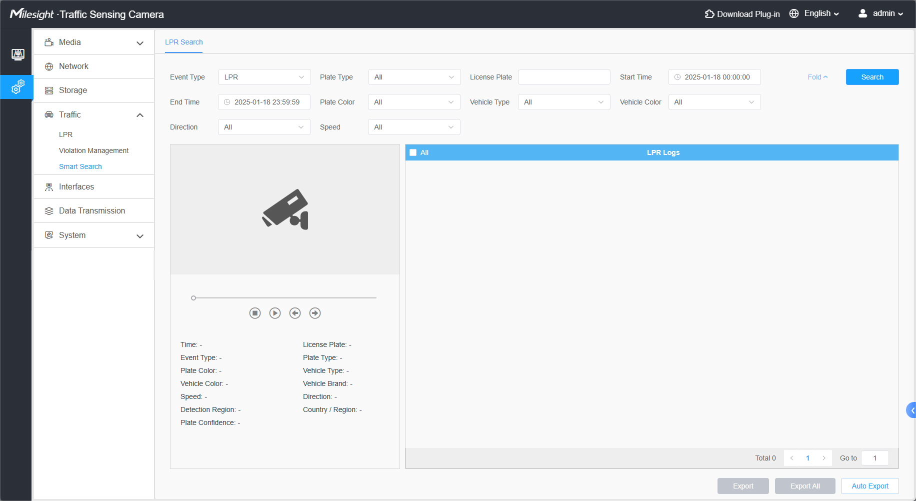Click the Start Time clock icon
This screenshot has height=501, width=916.
[677, 77]
